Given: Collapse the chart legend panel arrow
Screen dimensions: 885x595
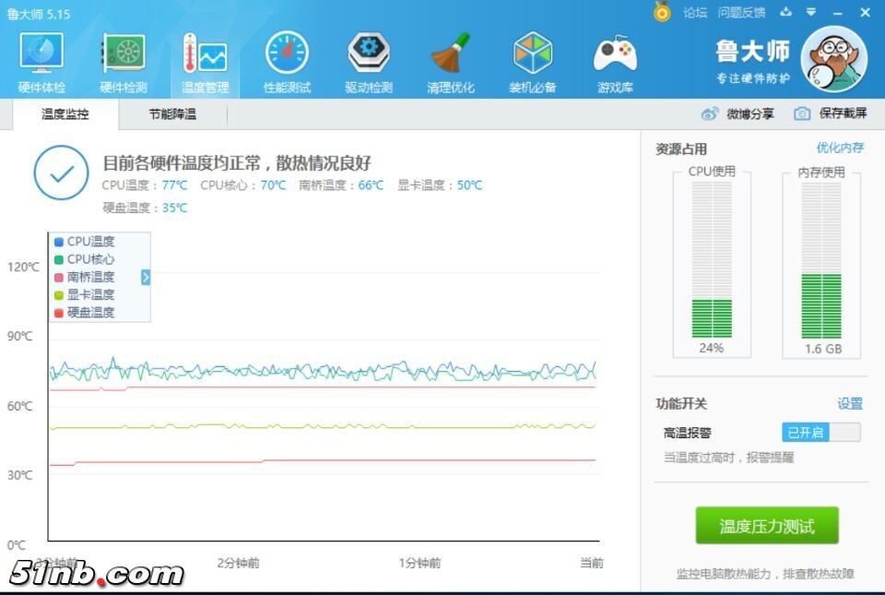Looking at the screenshot, I should pyautogui.click(x=146, y=277).
